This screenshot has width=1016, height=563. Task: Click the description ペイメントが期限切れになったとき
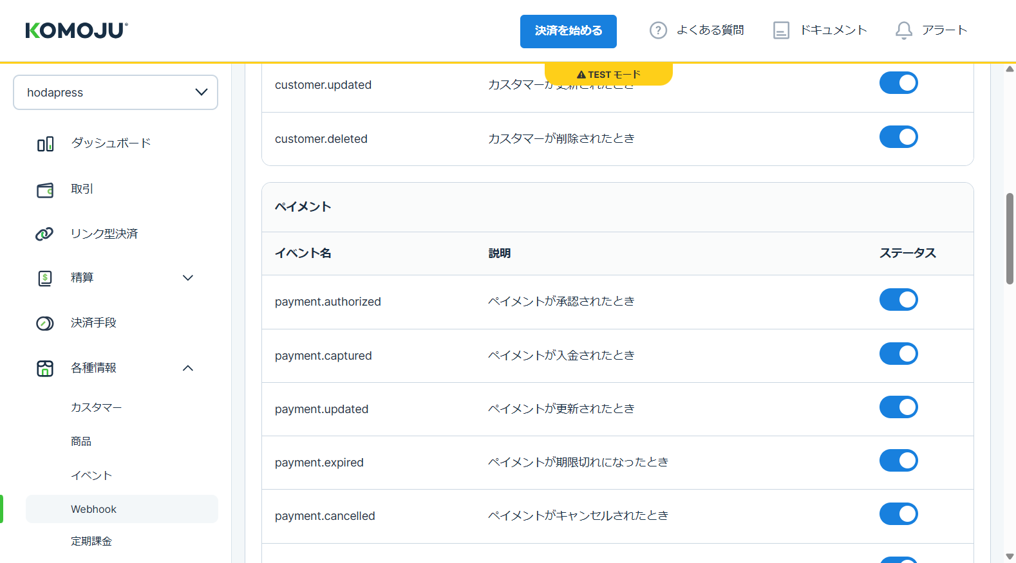[578, 462]
